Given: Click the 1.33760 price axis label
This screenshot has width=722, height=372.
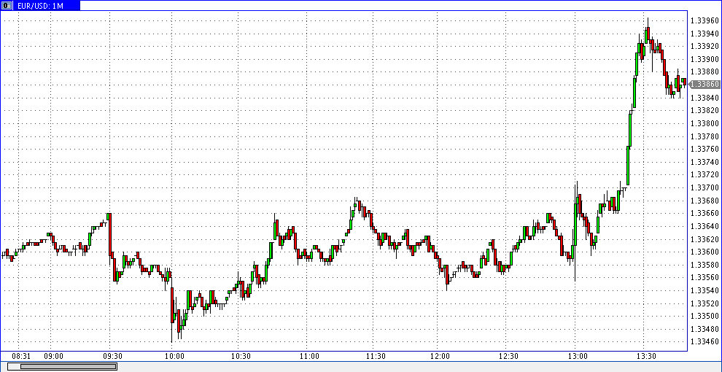Looking at the screenshot, I should click(x=705, y=149).
